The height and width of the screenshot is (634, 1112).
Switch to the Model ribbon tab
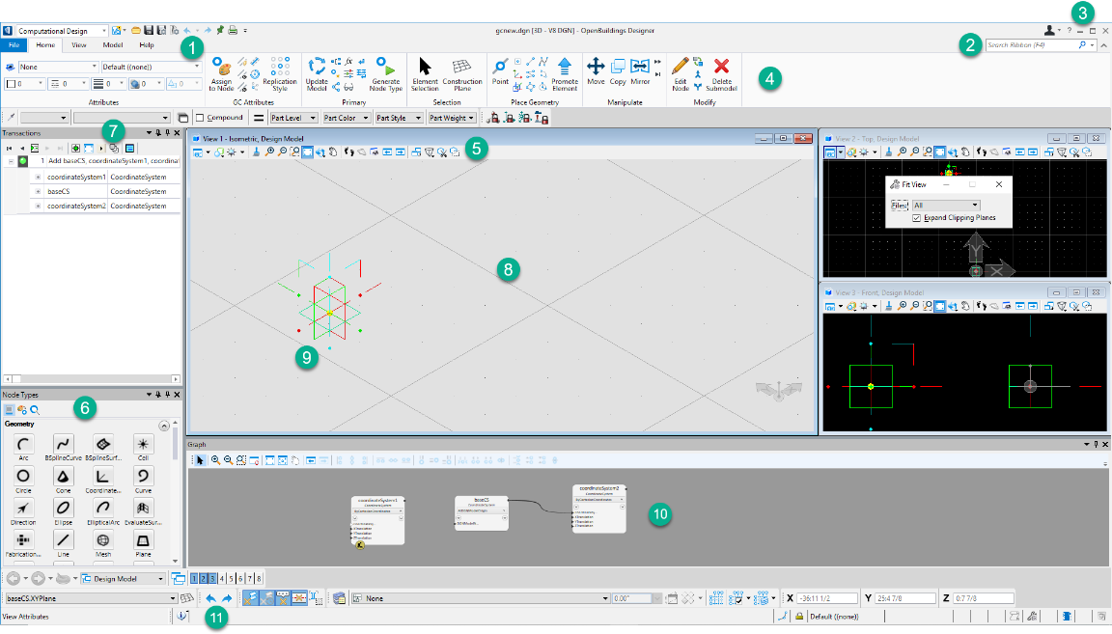pos(112,44)
